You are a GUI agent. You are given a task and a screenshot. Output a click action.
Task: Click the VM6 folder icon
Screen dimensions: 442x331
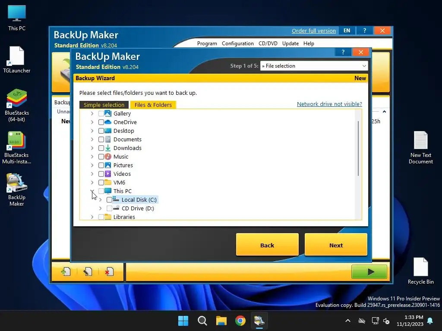click(108, 182)
